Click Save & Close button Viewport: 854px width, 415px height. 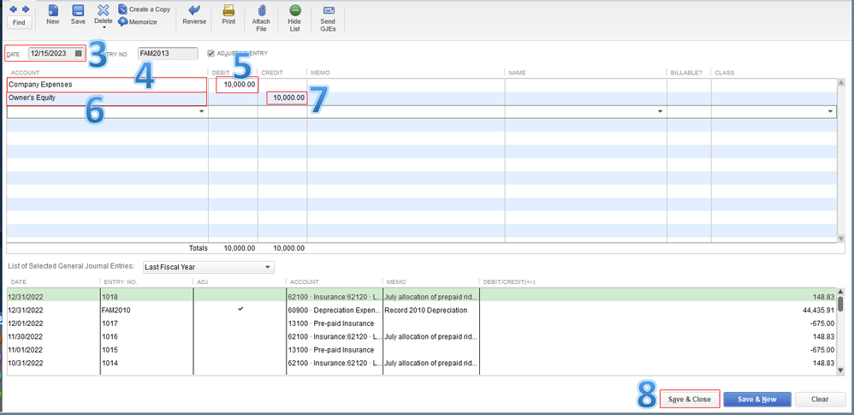690,400
